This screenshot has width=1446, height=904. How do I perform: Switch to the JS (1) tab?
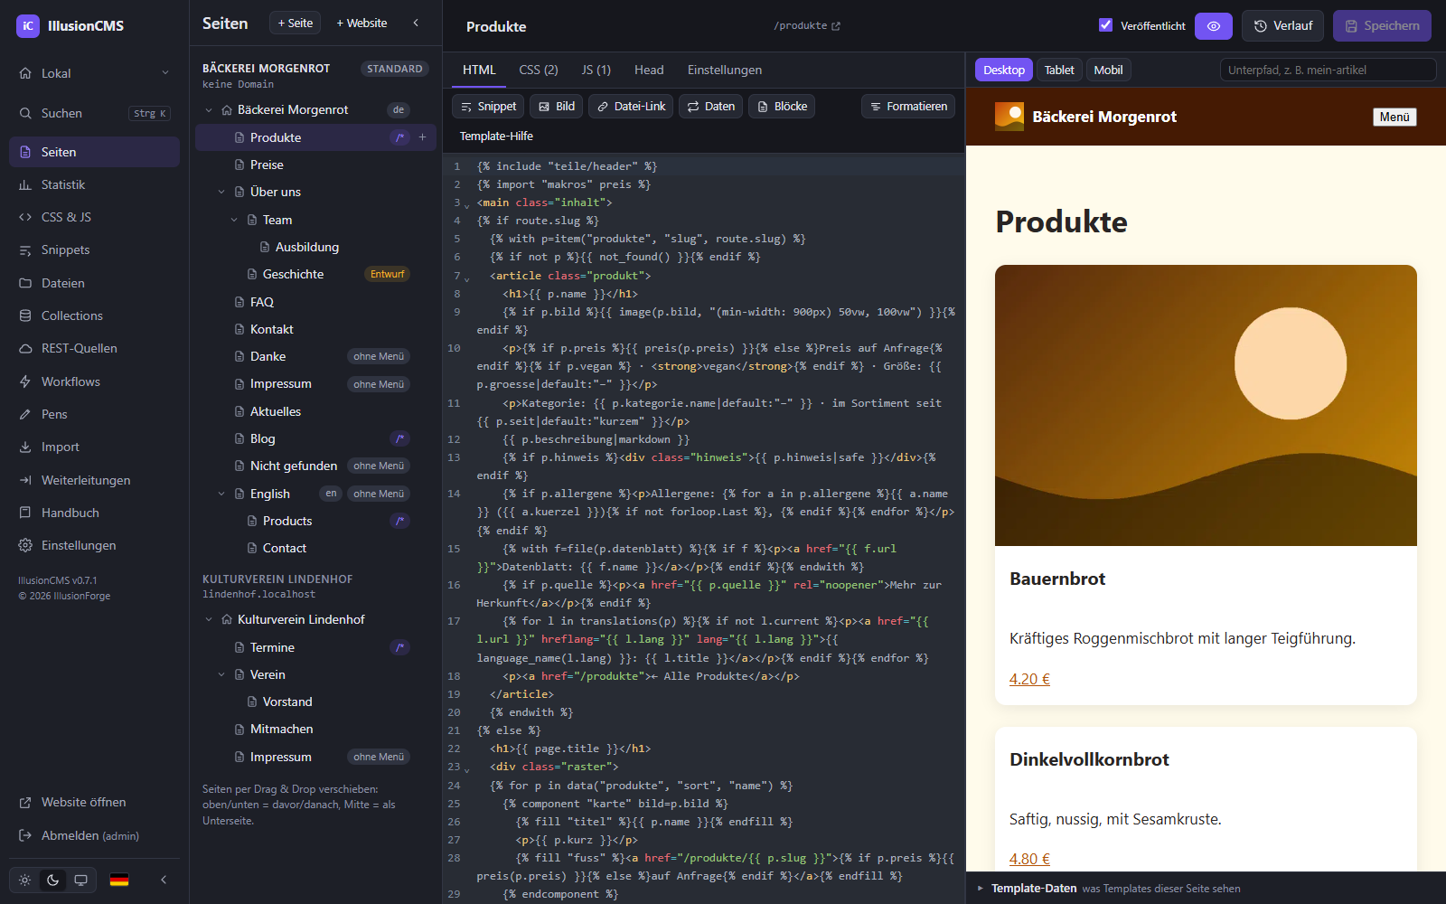point(596,70)
